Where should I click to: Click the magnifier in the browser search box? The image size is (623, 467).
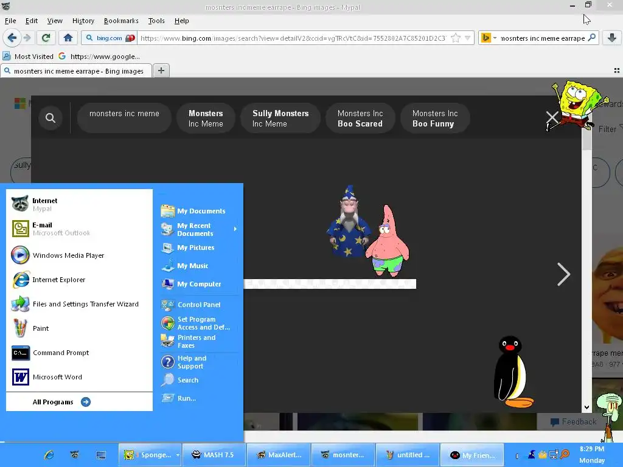click(x=591, y=38)
